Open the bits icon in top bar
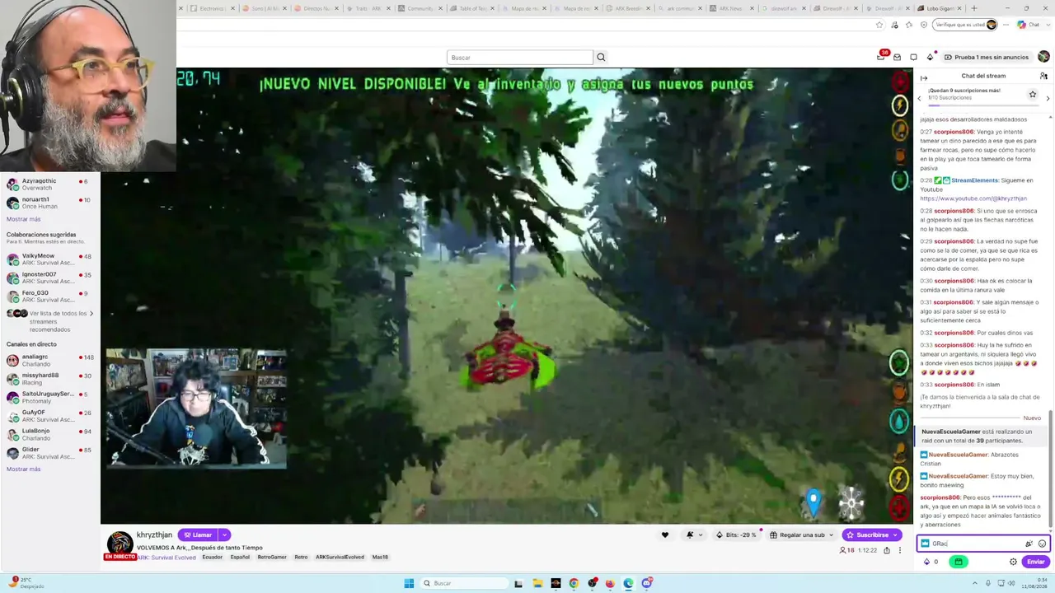The width and height of the screenshot is (1055, 593). [x=931, y=57]
